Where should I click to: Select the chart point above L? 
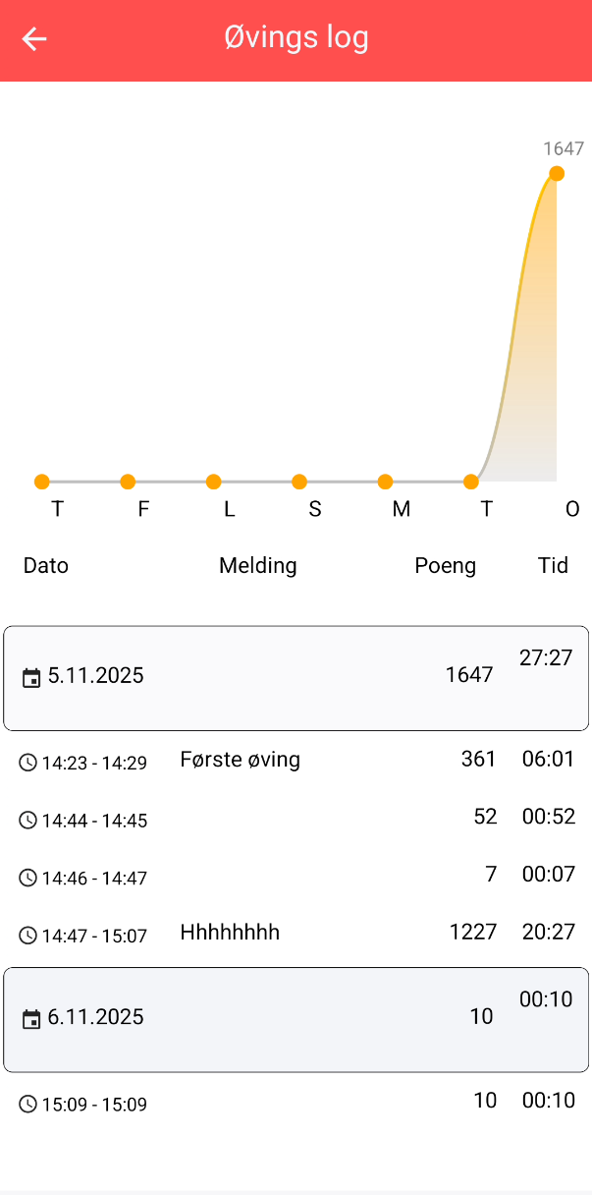pyautogui.click(x=213, y=482)
